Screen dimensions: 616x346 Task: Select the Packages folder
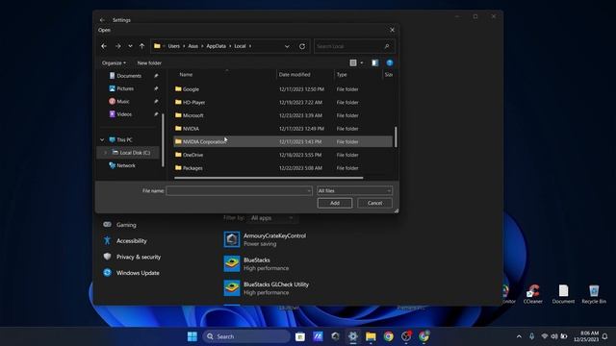tap(283, 168)
